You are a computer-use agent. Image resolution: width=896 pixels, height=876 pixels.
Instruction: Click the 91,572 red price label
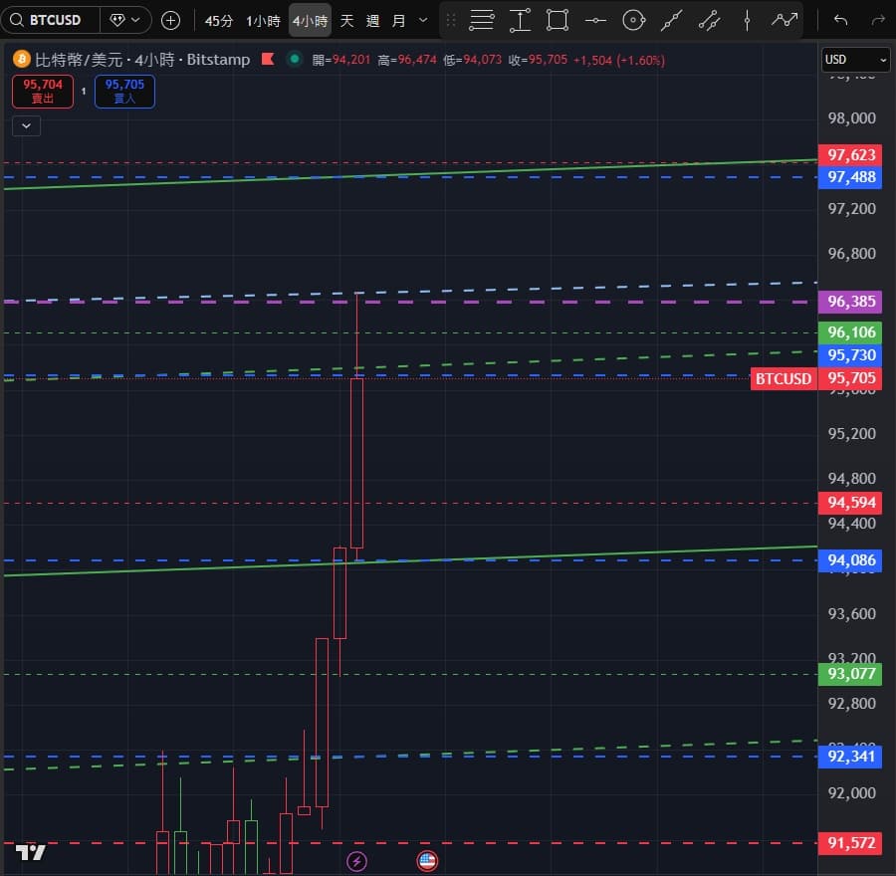[x=850, y=843]
